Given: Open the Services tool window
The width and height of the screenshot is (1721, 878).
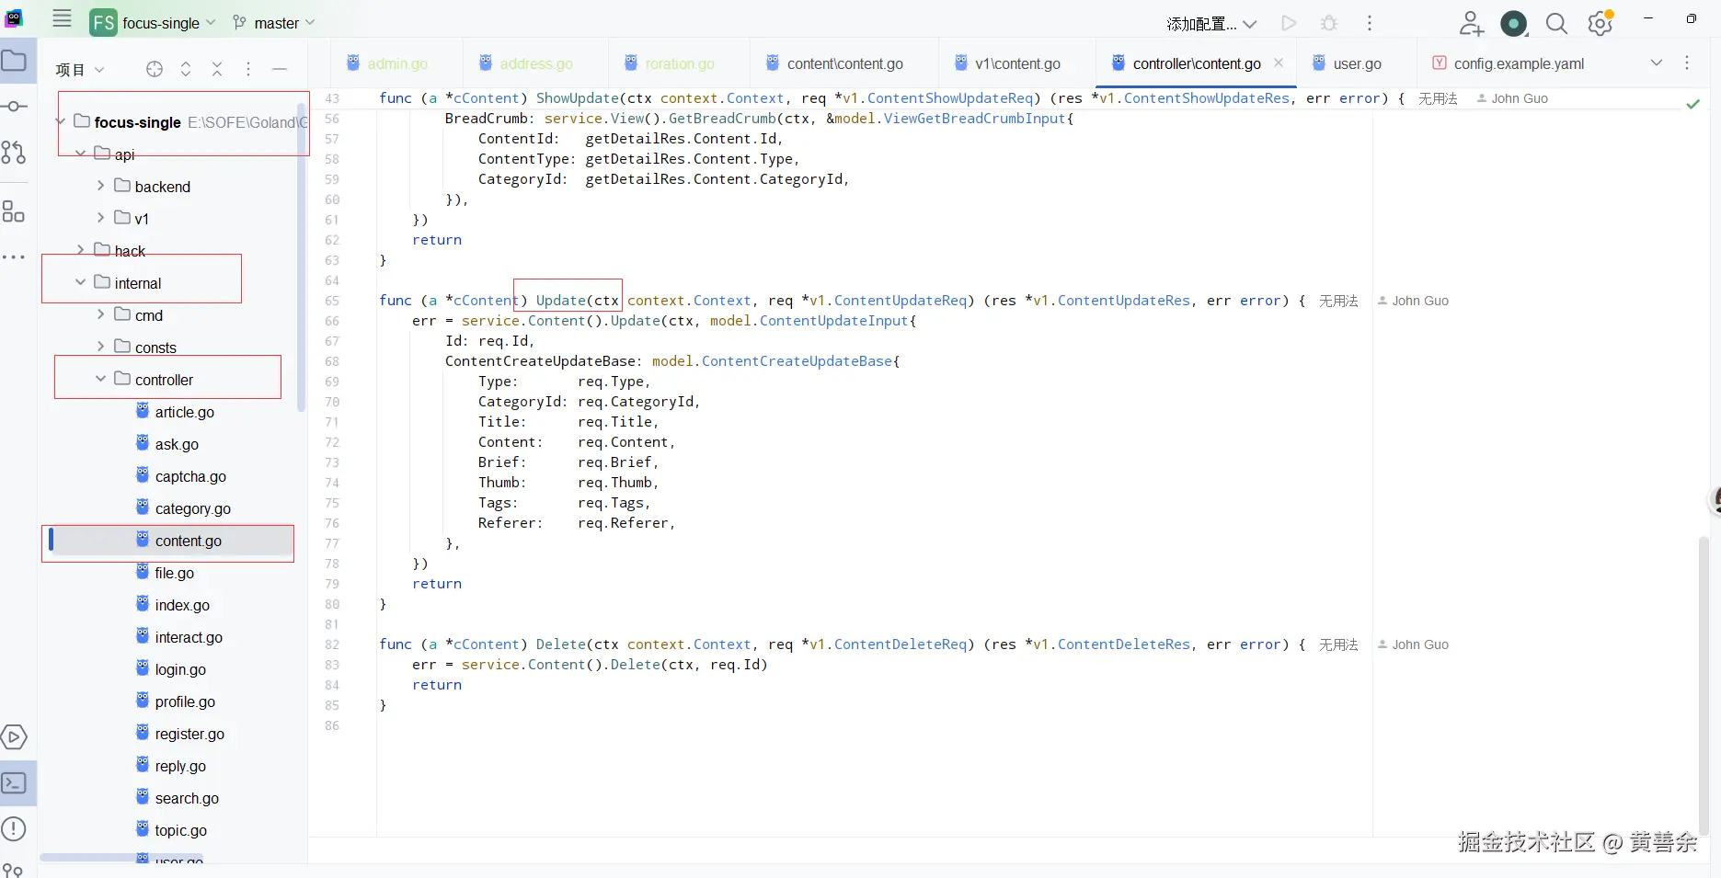Looking at the screenshot, I should (x=14, y=737).
